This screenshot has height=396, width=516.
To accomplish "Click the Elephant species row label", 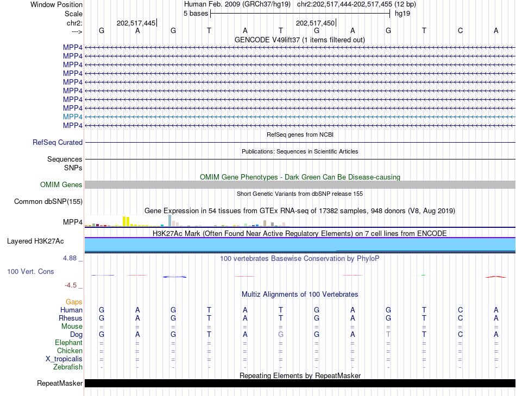I will (68, 342).
